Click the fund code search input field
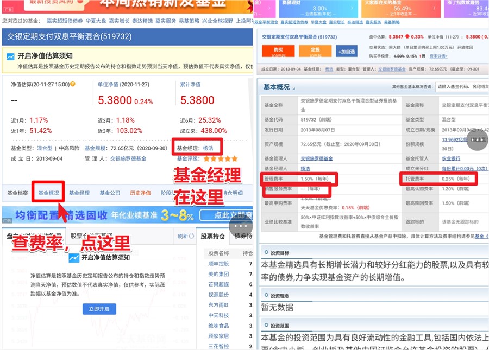The height and width of the screenshot is (350, 489). pos(462,87)
